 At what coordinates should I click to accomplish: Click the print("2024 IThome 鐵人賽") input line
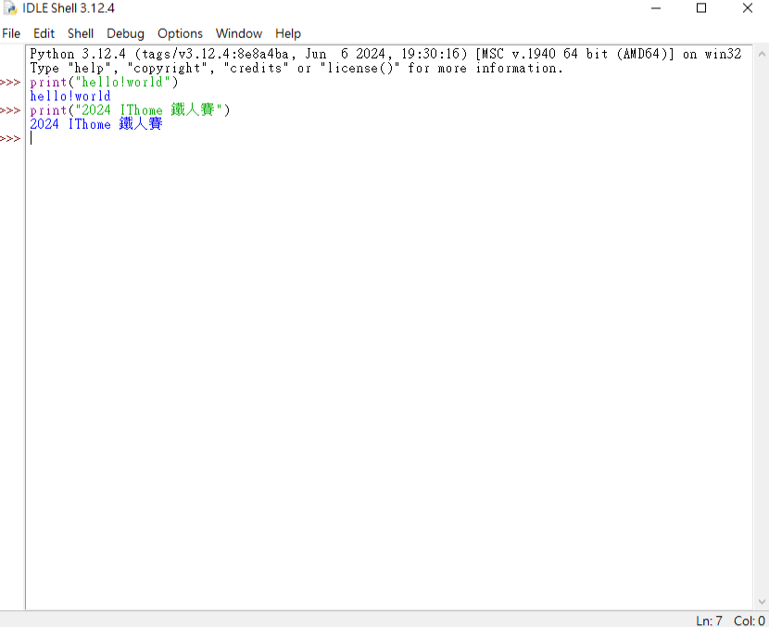(130, 110)
